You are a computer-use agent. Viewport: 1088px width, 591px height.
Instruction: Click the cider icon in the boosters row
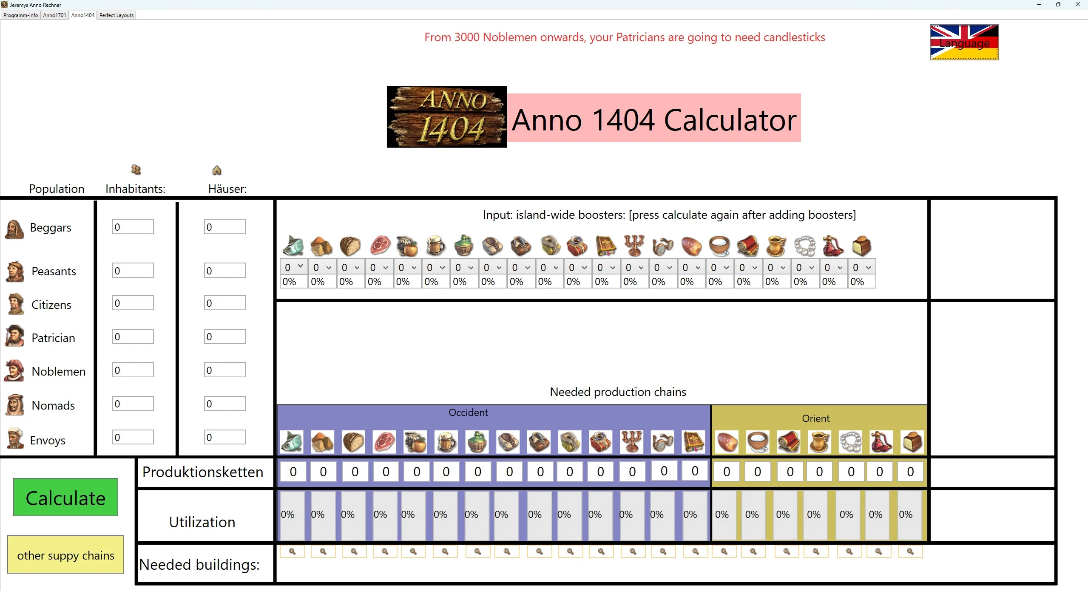click(x=407, y=246)
